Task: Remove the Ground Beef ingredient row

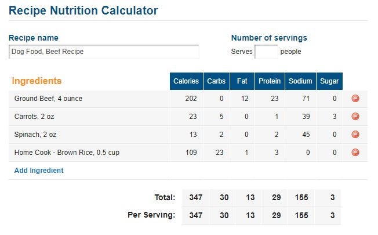Action: click(355, 99)
